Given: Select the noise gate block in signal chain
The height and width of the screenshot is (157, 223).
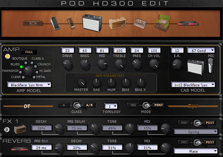Looking at the screenshot, I should point(33,23).
